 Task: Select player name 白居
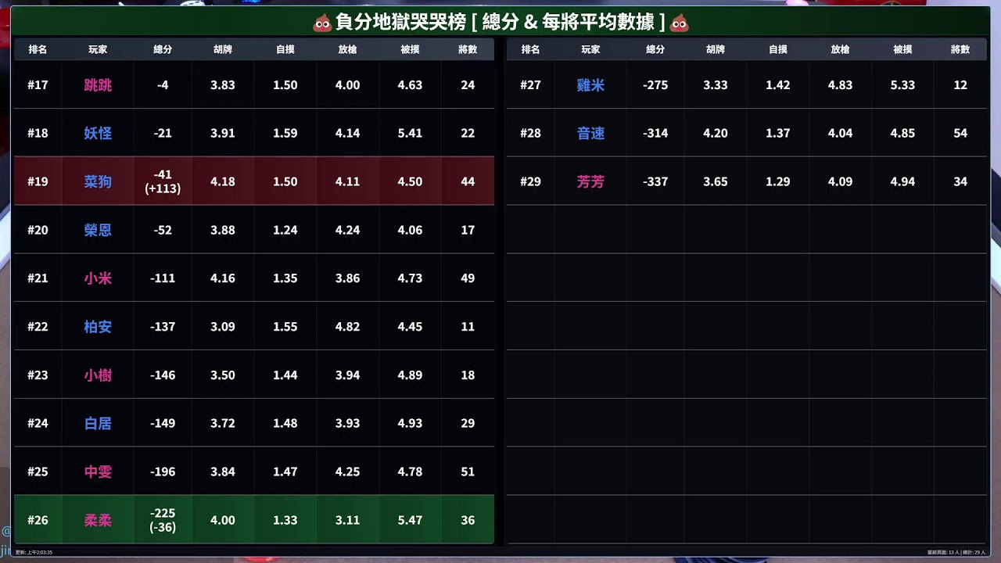coord(98,423)
